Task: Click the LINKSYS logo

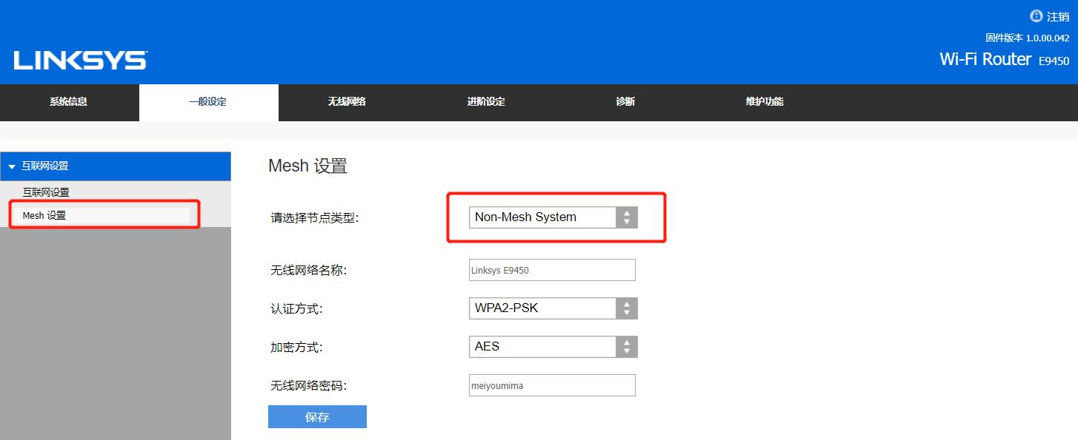Action: click(x=79, y=61)
